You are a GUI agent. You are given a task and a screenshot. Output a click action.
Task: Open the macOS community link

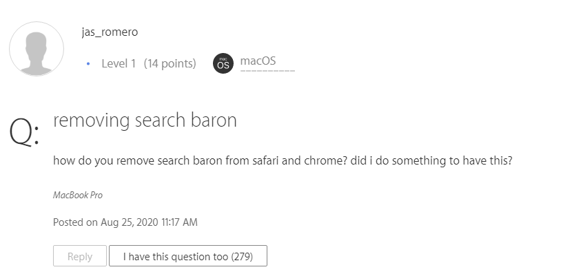pyautogui.click(x=258, y=61)
